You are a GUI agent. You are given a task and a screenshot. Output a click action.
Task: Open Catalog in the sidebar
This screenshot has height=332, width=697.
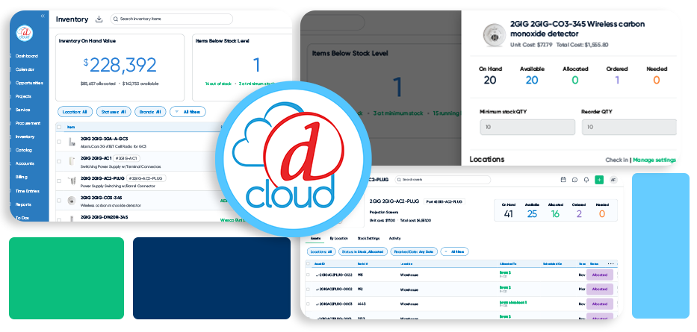click(x=24, y=150)
